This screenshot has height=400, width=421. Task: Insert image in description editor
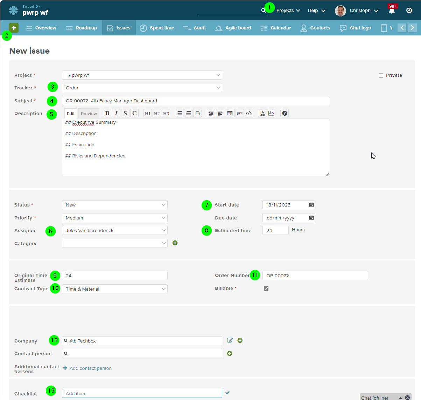pos(271,113)
